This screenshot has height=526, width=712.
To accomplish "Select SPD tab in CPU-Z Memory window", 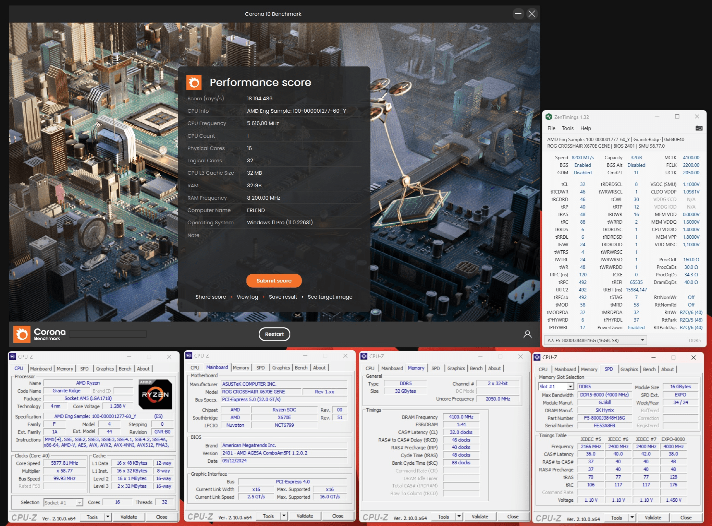I will pos(435,368).
